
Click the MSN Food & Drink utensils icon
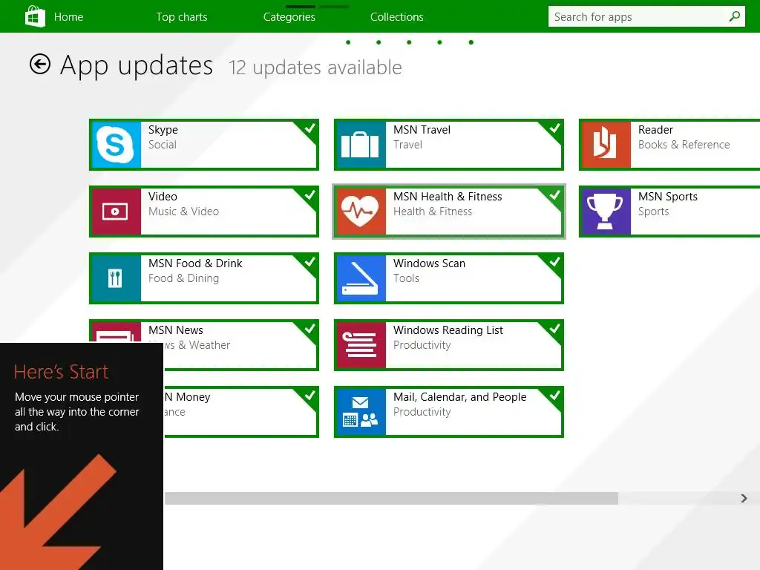point(115,278)
